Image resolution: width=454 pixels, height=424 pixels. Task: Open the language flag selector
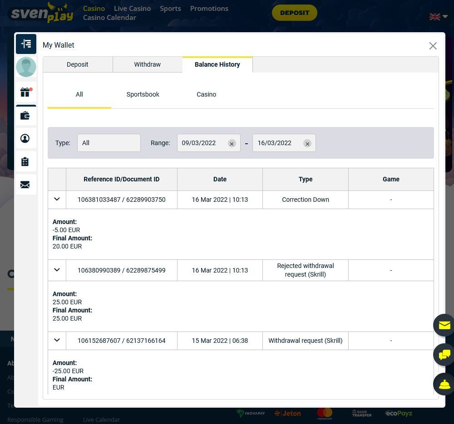coord(438,17)
